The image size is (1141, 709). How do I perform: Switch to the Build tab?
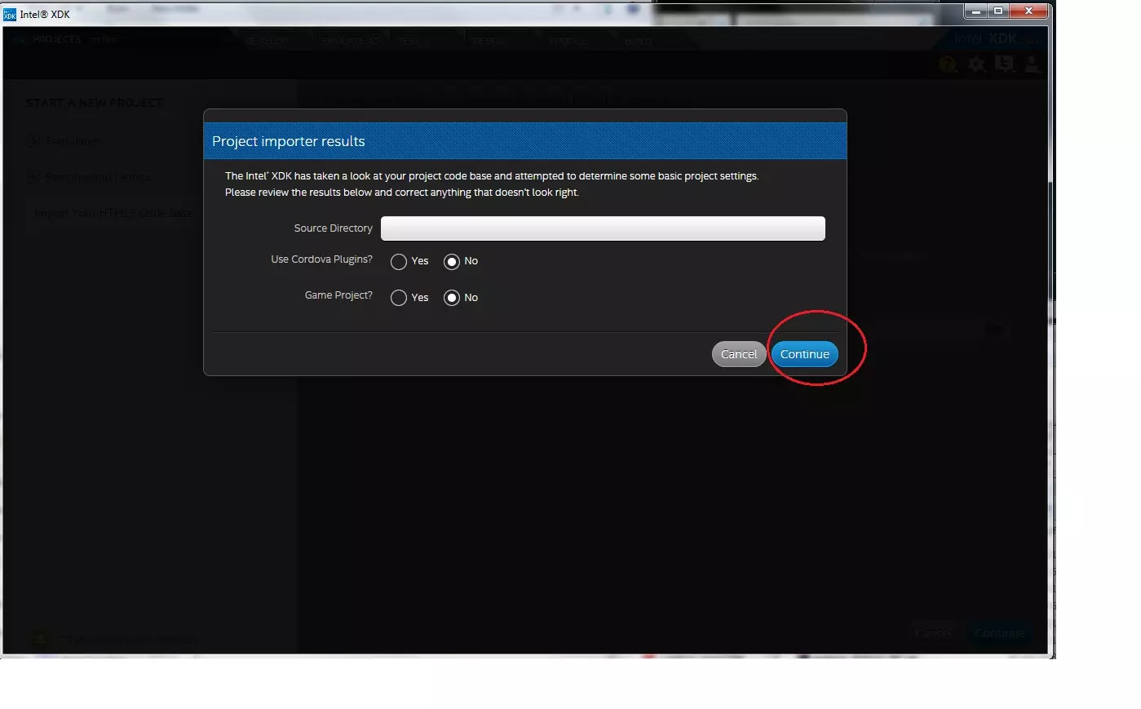click(x=639, y=41)
